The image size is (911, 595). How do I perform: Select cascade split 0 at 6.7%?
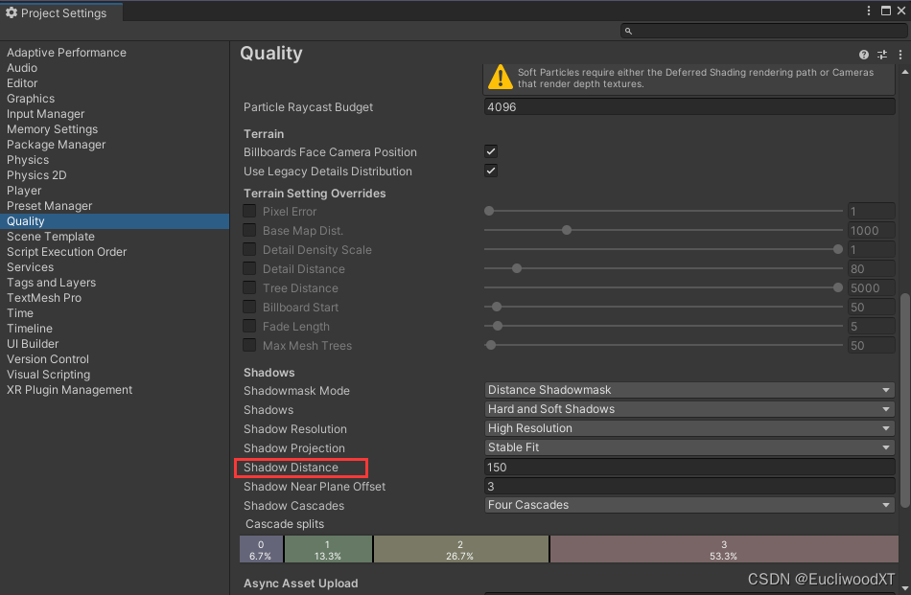click(x=261, y=550)
